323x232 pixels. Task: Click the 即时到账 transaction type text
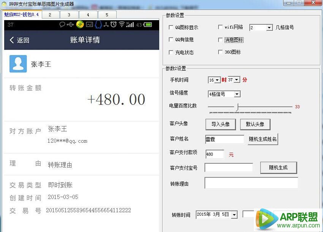pyautogui.click(x=60, y=185)
